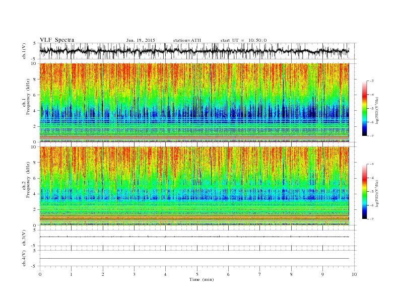The width and height of the screenshot is (399, 308).
Task: Click the 'station=ATH' label
Action: click(x=187, y=40)
